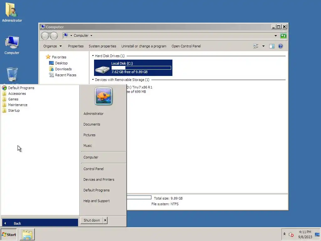Select the Recycle Bin desktop icon

coord(12,75)
